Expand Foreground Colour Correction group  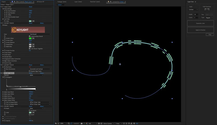tap(3, 59)
